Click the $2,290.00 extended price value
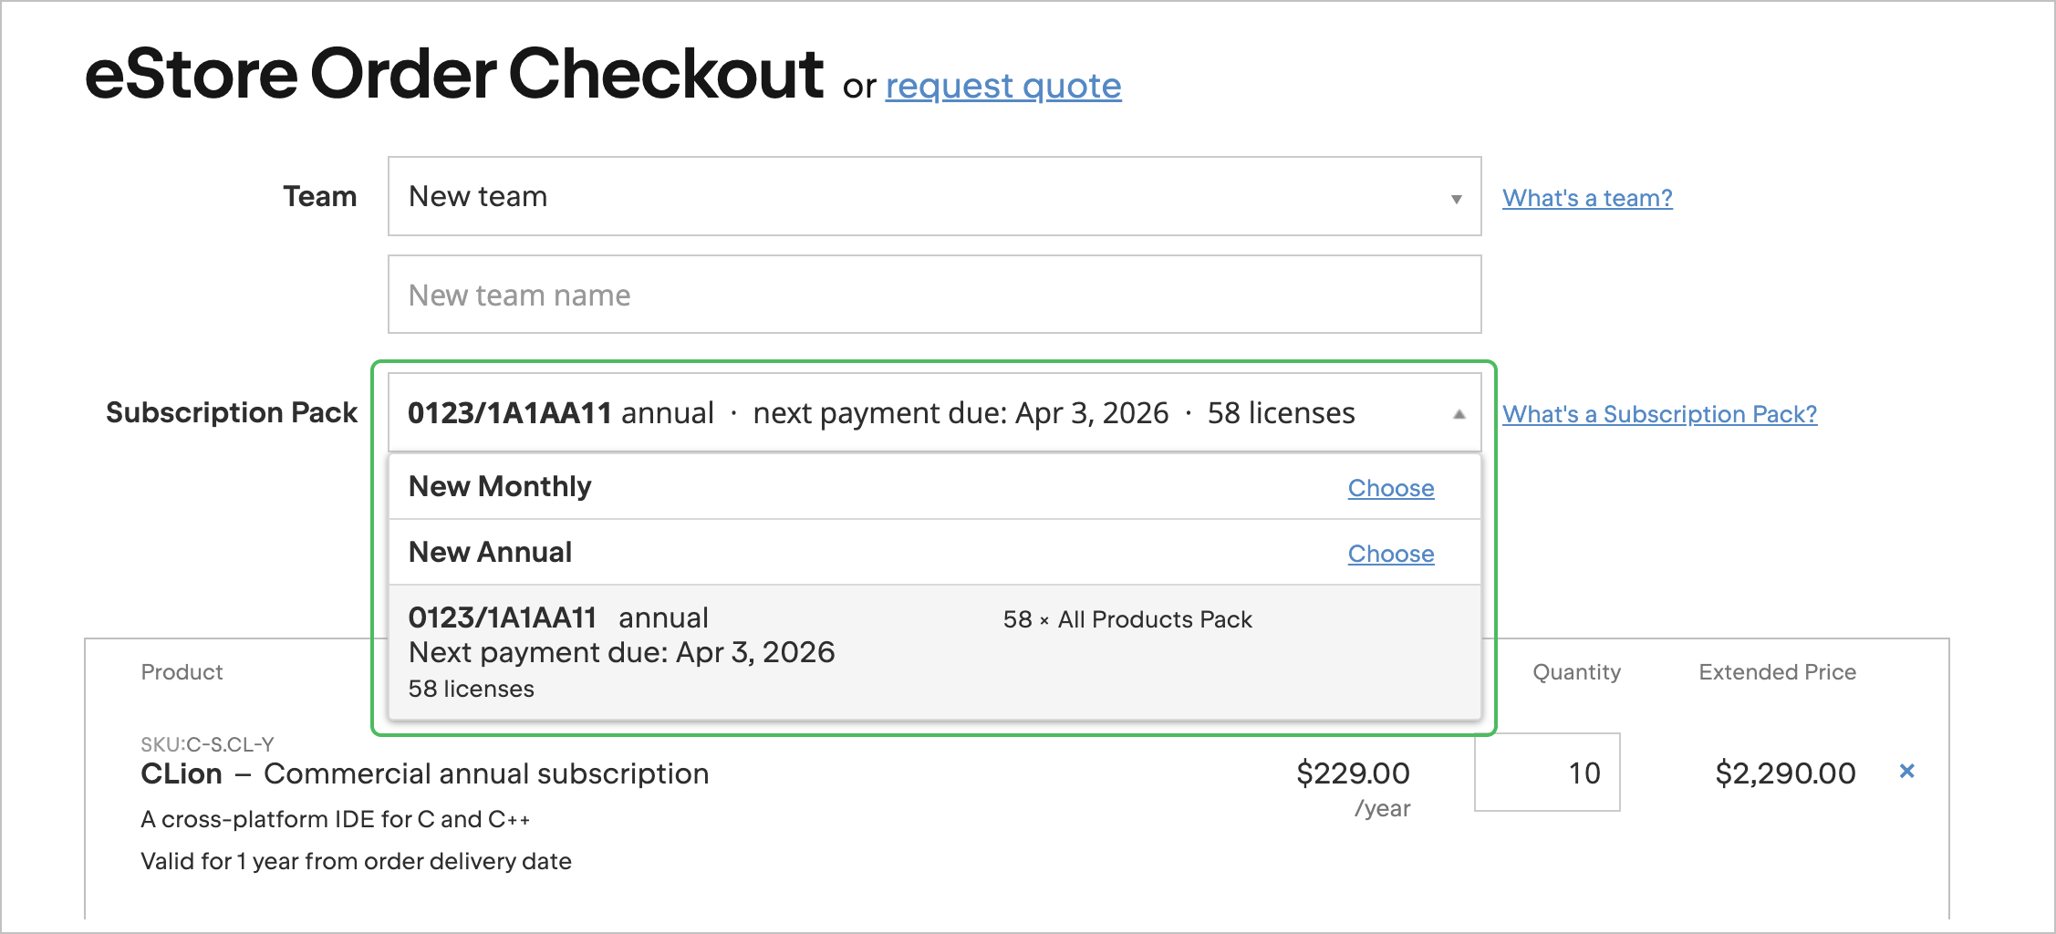This screenshot has height=934, width=2056. click(1784, 772)
